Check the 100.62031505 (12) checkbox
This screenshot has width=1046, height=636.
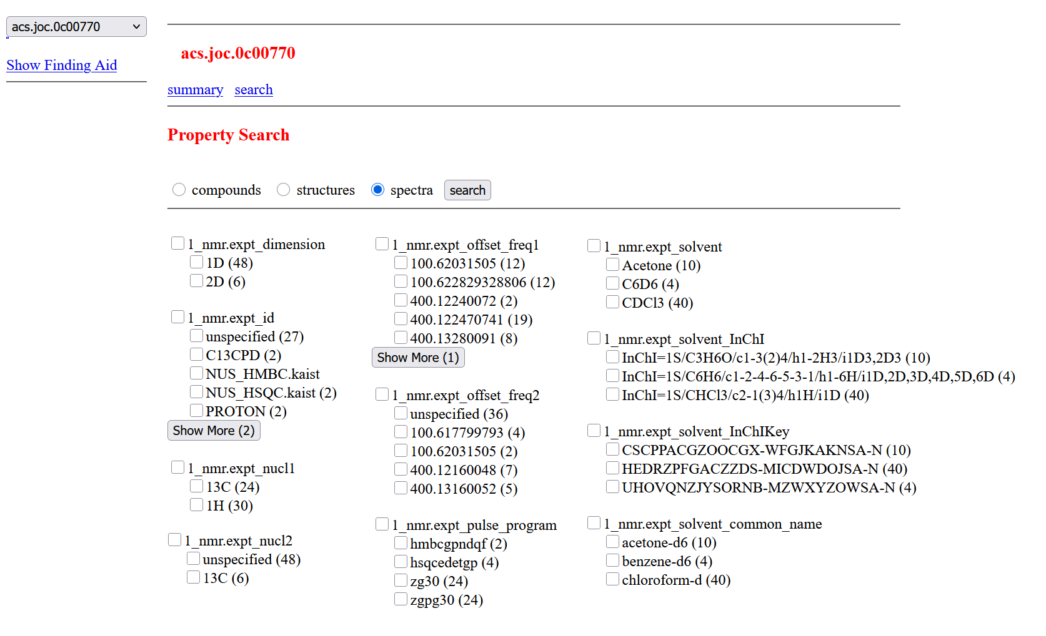coord(401,263)
